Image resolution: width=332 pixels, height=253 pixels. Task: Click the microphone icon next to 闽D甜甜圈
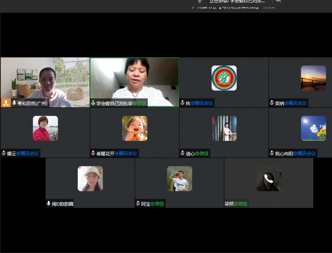[49, 204]
